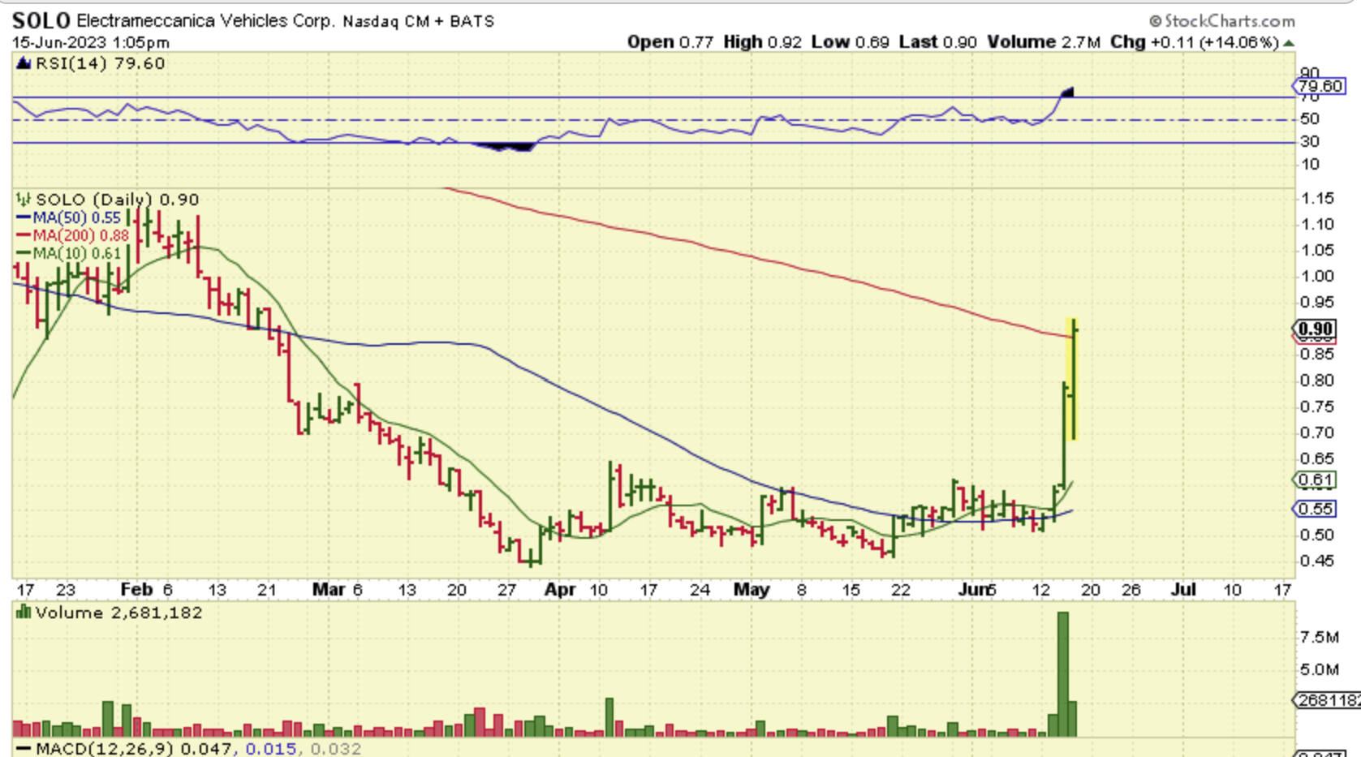Click the Open 0.77 value
Screen dimensions: 1361x757
670,42
